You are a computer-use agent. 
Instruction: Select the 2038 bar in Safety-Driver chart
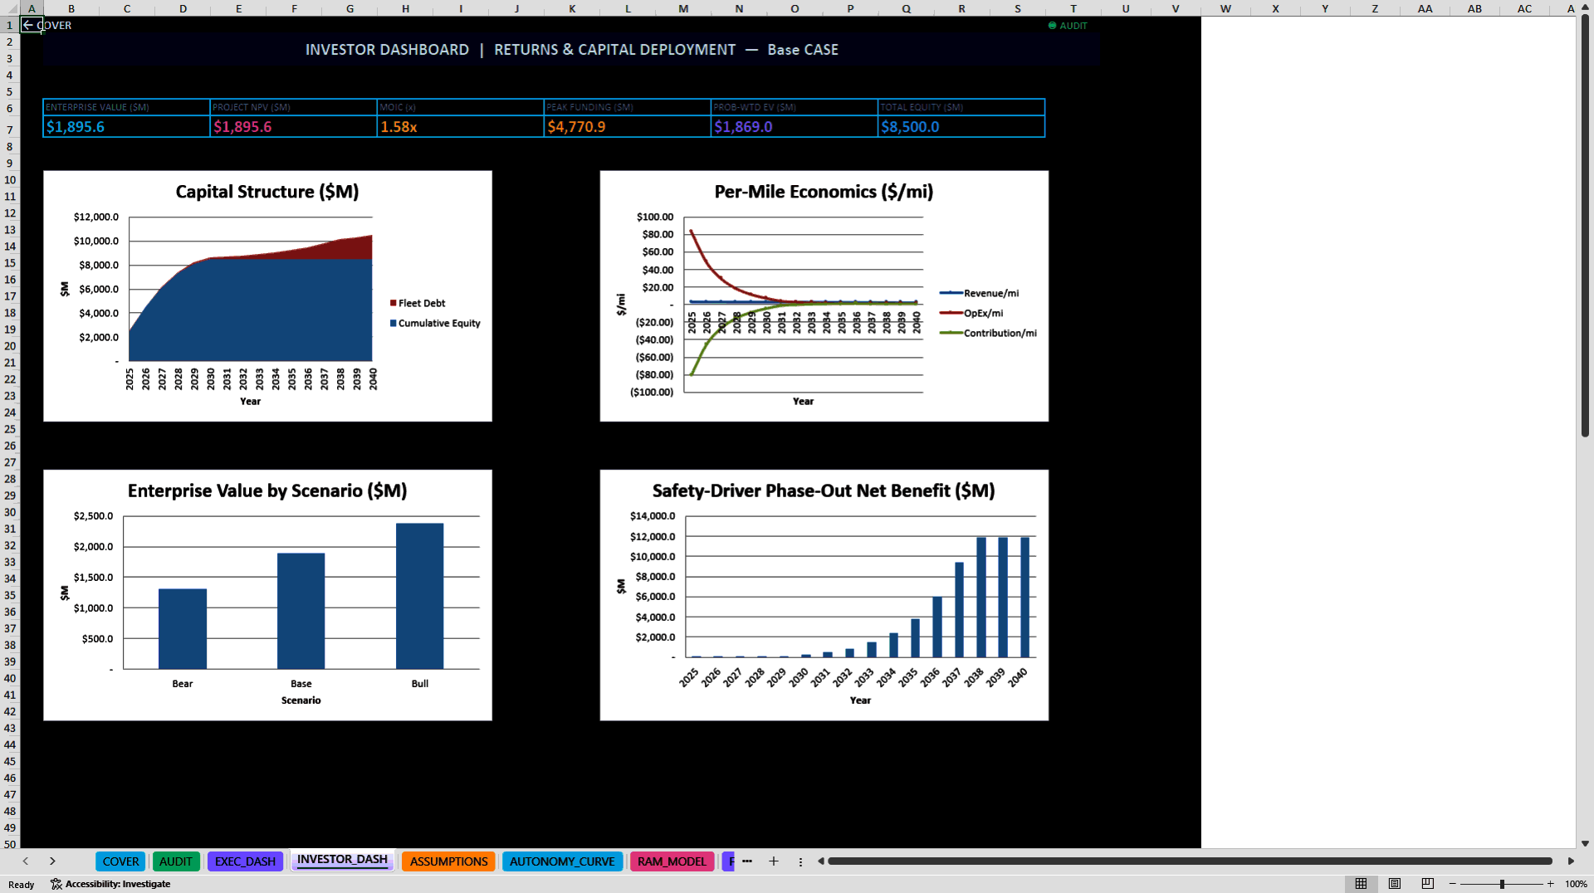click(981, 597)
